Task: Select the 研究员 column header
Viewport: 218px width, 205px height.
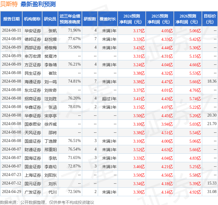Action: pyautogui.click(x=50, y=19)
